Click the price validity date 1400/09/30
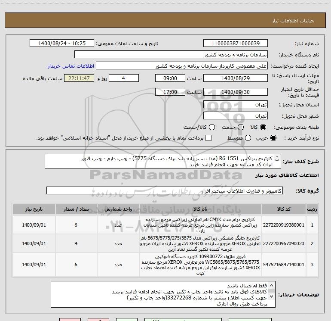This screenshot has height=321, width=331. coord(236,92)
